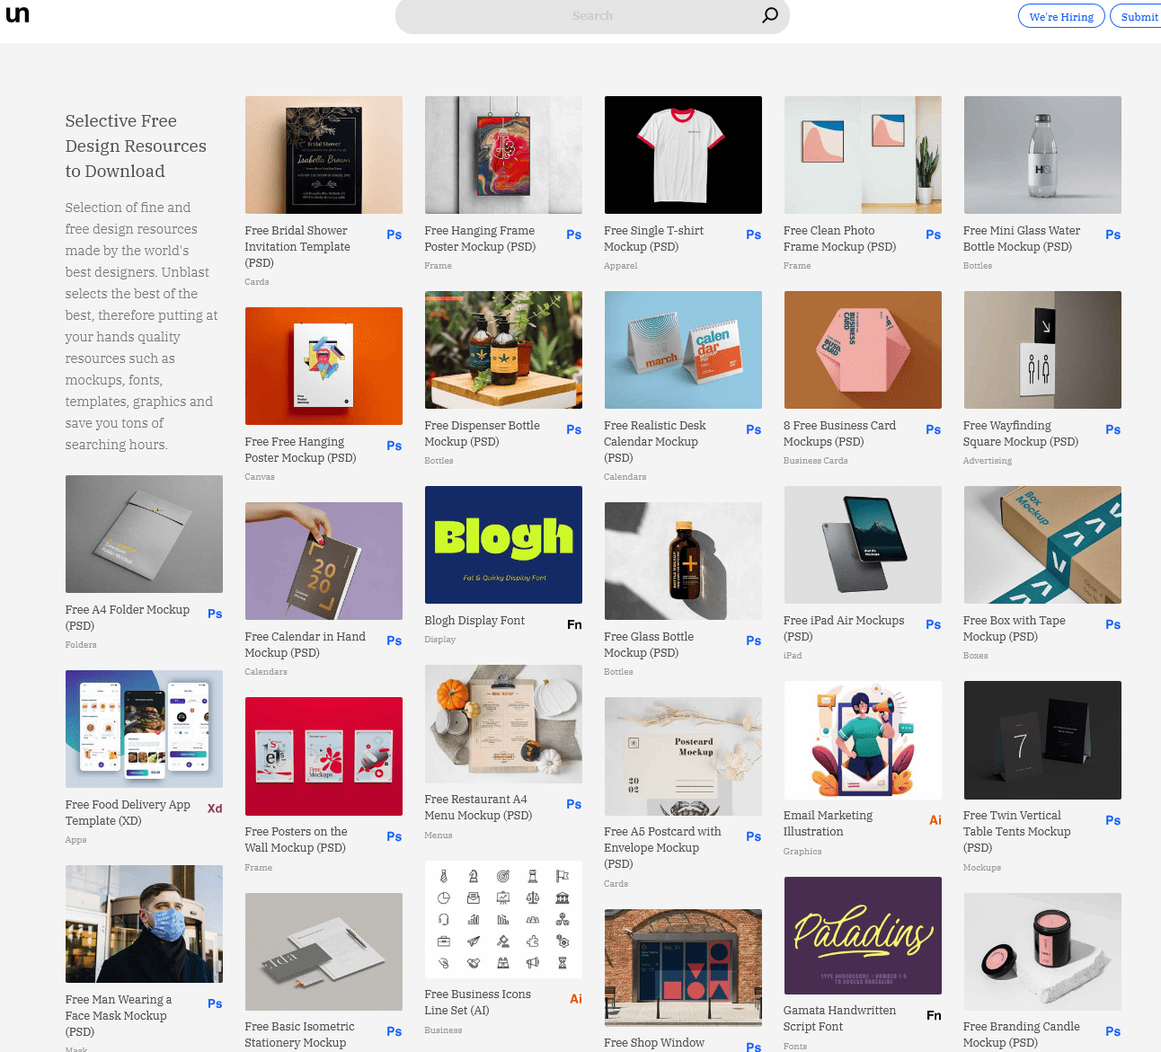This screenshot has width=1161, height=1052.
Task: Open the Blogh font preview thumbnail
Action: 503,544
